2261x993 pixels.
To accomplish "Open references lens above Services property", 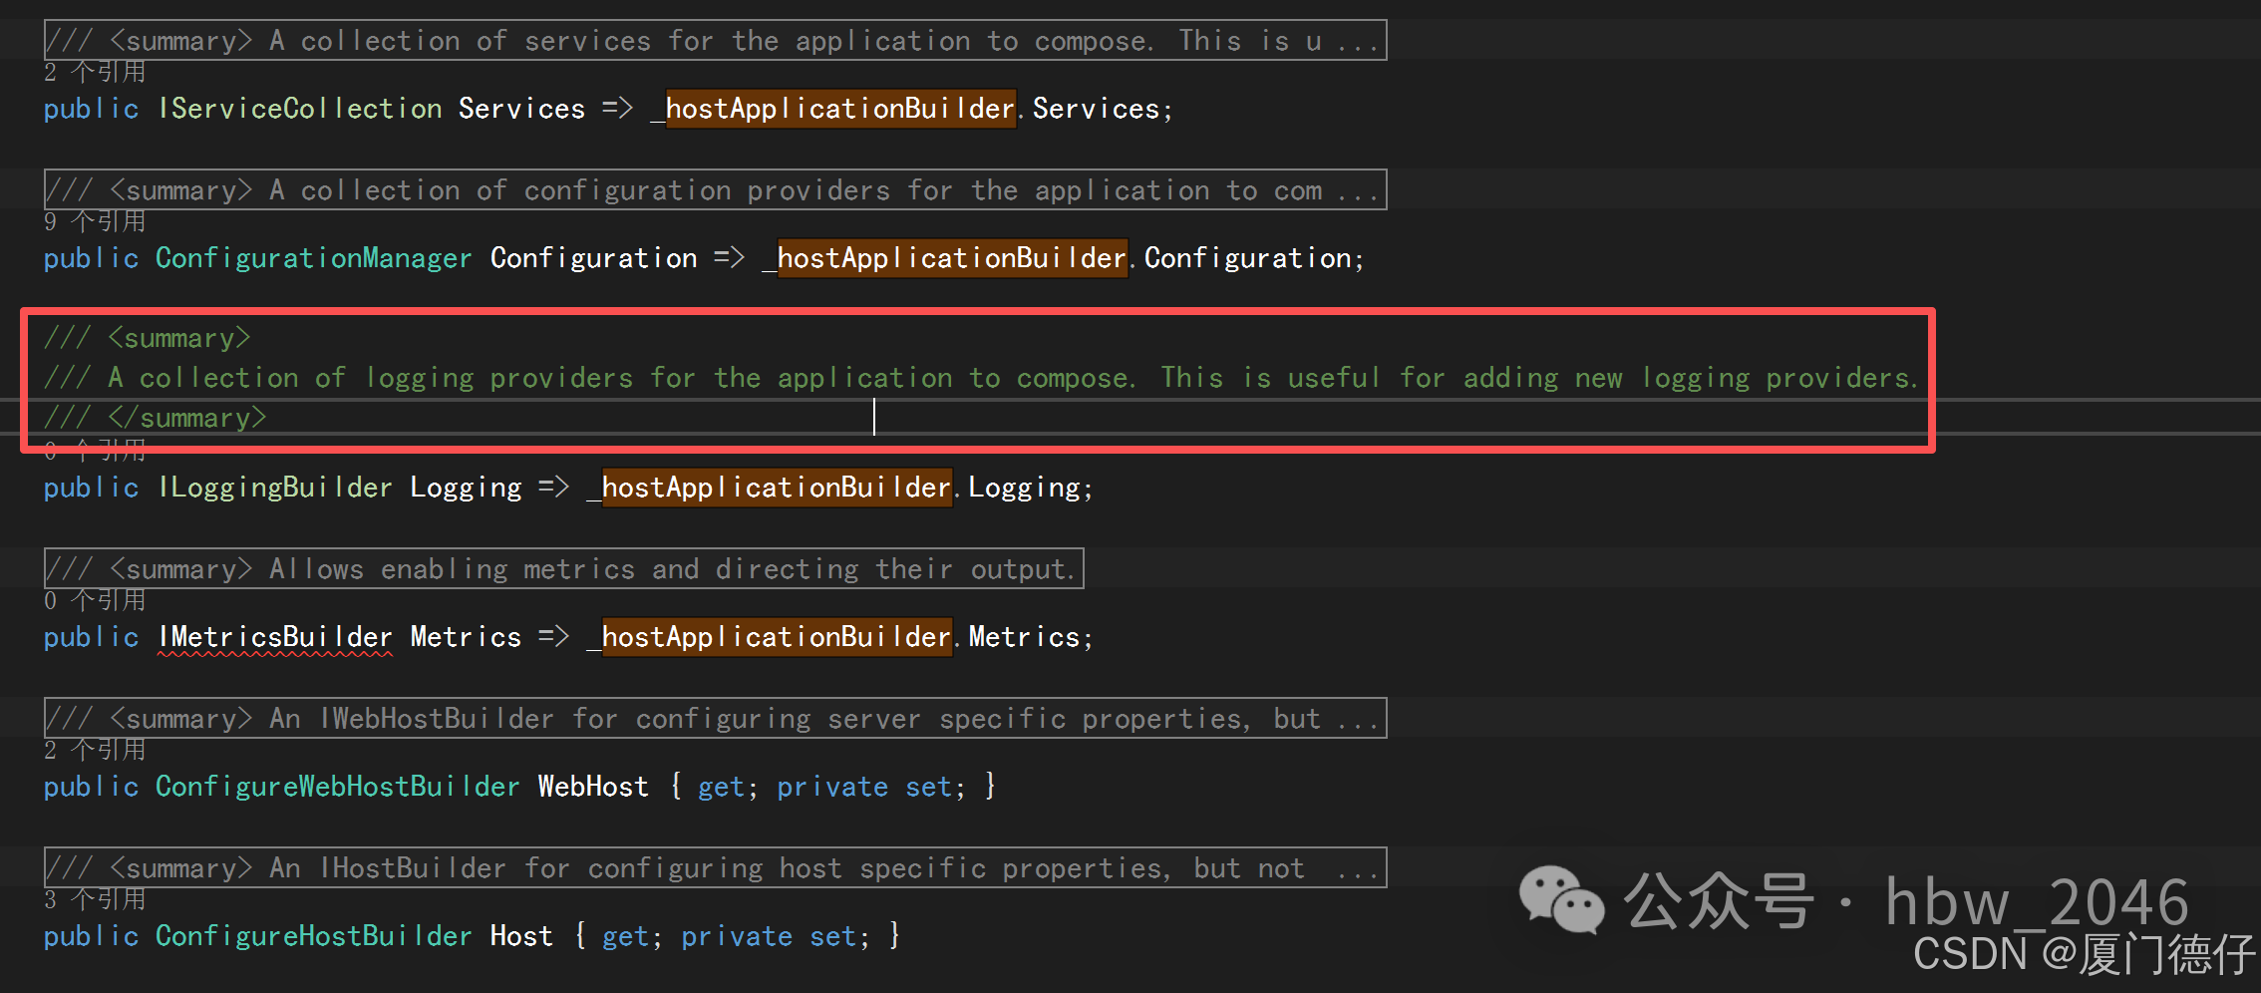I will click(x=95, y=73).
